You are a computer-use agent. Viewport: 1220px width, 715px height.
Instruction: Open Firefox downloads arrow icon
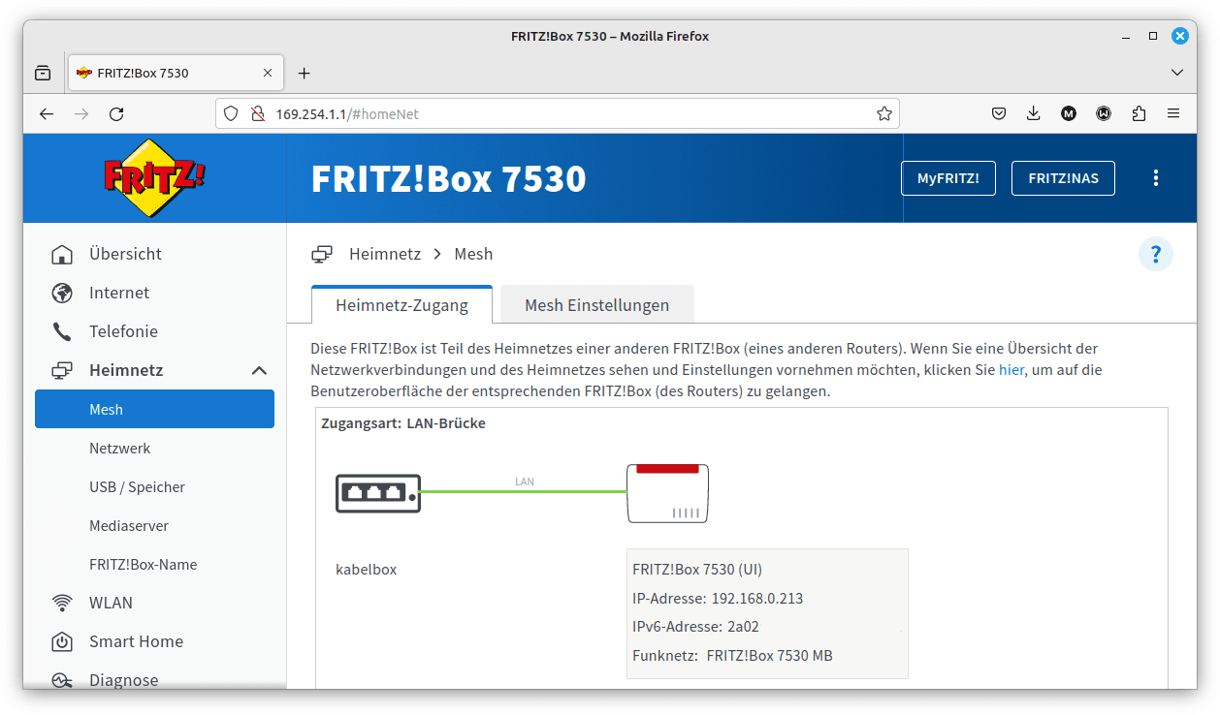(1034, 113)
